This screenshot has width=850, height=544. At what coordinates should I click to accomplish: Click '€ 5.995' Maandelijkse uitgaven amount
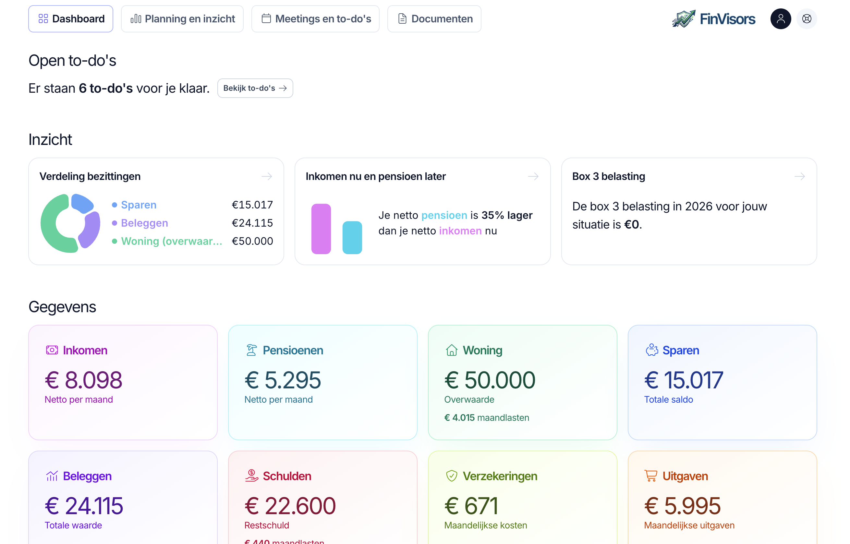coord(682,506)
